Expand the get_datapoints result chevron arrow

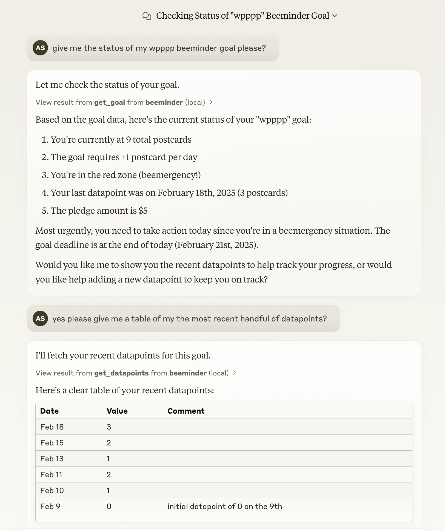tap(235, 373)
